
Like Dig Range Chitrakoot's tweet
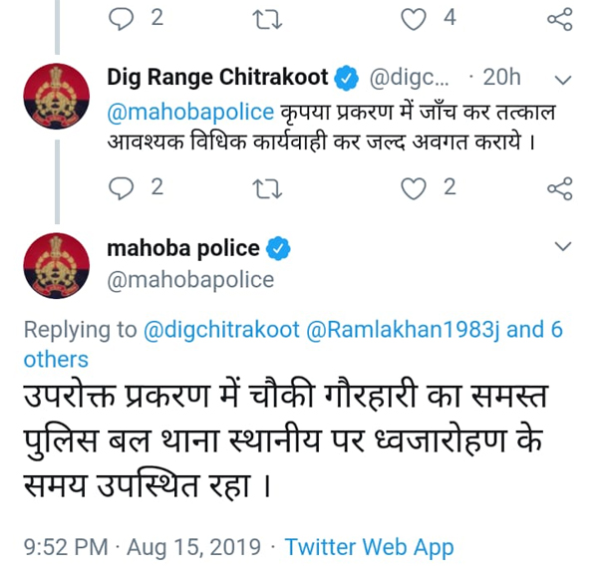pos(414,188)
